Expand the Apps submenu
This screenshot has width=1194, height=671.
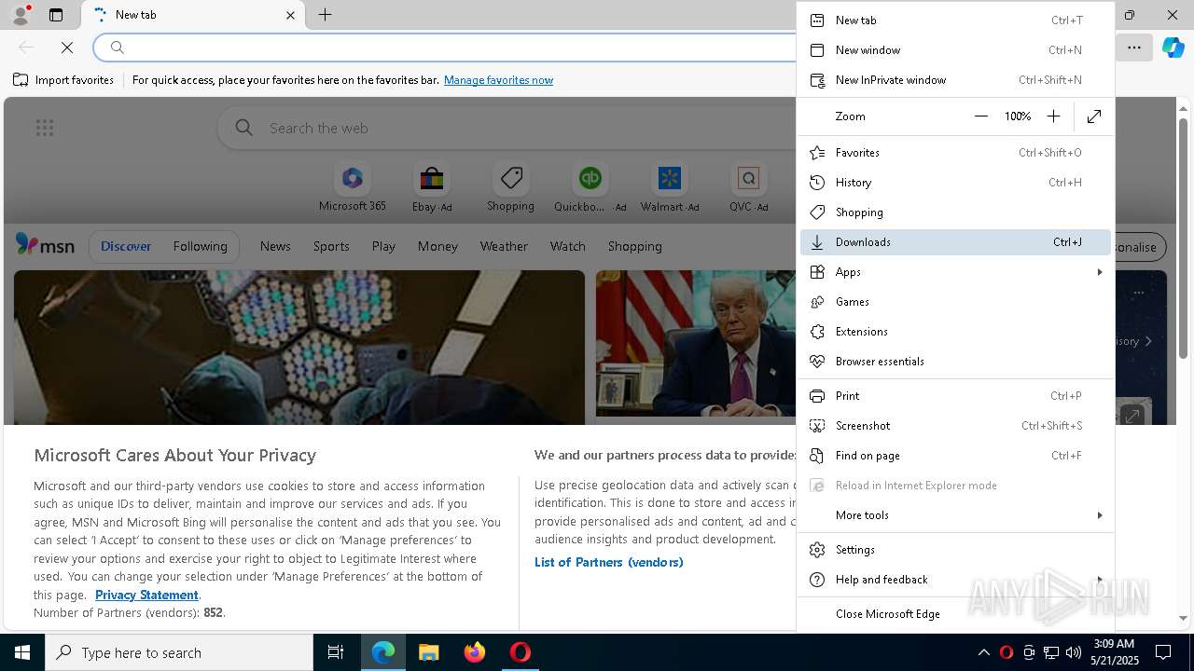pos(955,272)
